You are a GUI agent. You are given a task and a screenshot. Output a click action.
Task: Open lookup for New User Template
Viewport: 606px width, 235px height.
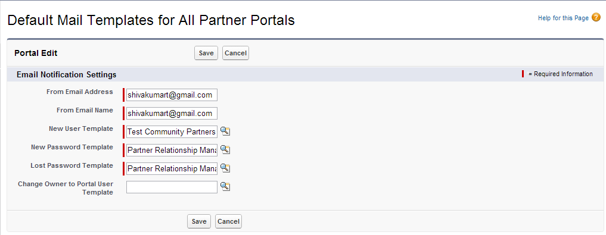pyautogui.click(x=225, y=131)
